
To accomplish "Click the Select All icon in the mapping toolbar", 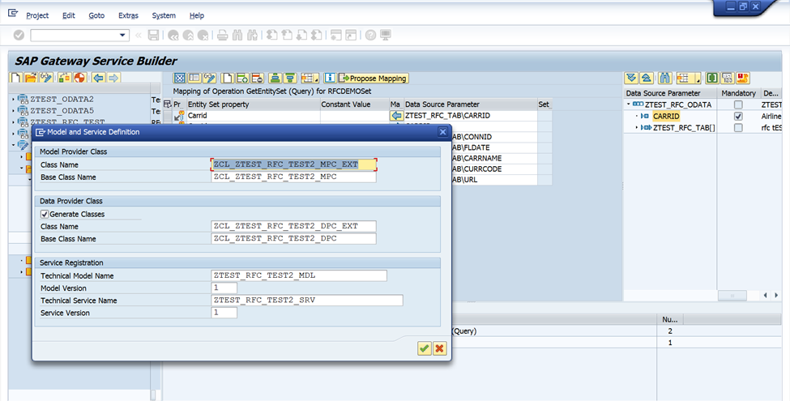I will pyautogui.click(x=180, y=78).
